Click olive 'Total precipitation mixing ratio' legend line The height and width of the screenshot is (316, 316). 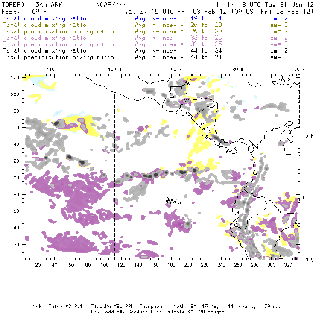[x=59, y=32]
